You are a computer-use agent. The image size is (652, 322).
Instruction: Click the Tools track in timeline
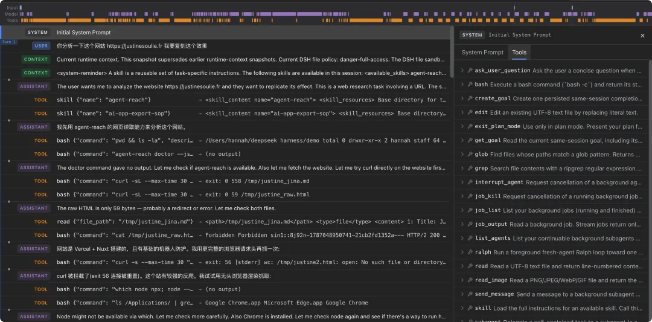tap(336, 20)
